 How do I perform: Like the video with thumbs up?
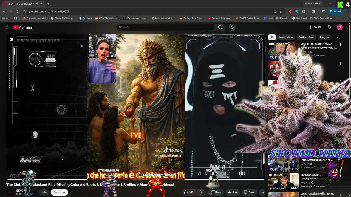(x=189, y=192)
